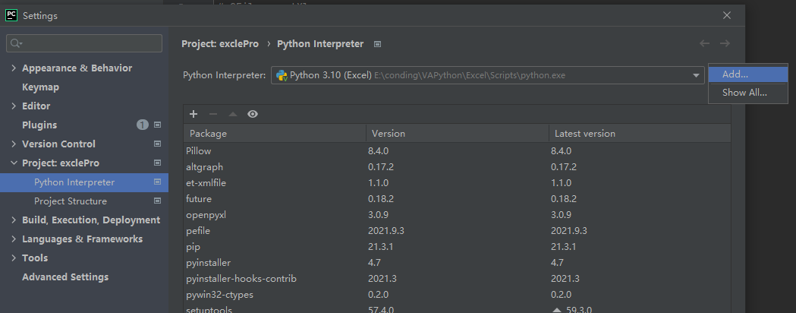Open Advanced Settings page
This screenshot has width=796, height=313.
point(65,277)
